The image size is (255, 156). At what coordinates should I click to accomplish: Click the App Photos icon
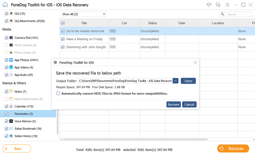coord(11,60)
